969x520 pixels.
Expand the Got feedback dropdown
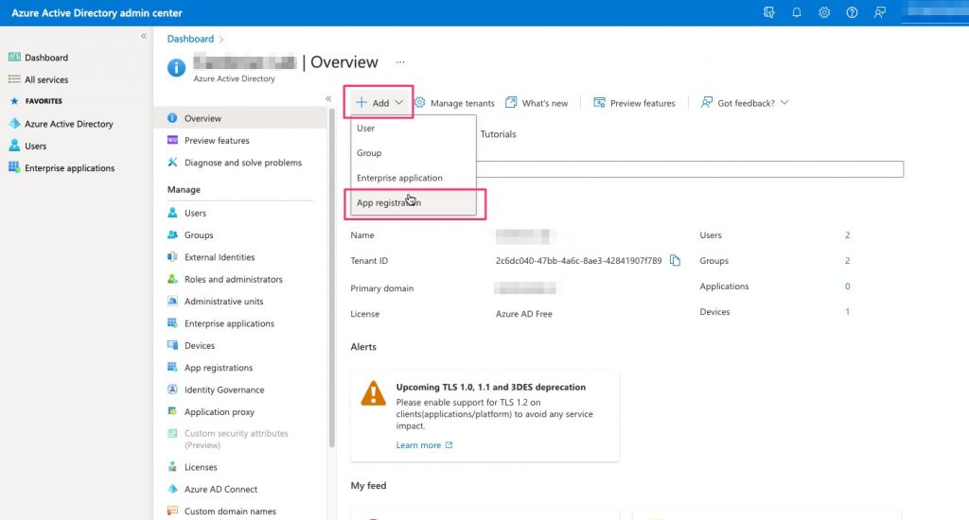[x=745, y=103]
